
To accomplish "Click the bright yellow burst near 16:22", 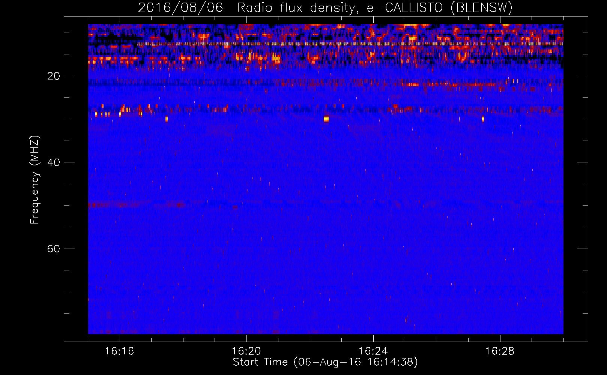I will pos(326,119).
